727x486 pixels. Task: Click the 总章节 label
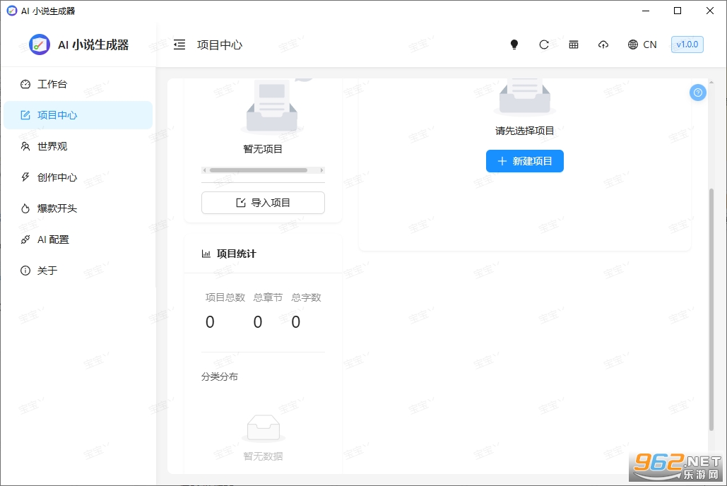(x=268, y=297)
